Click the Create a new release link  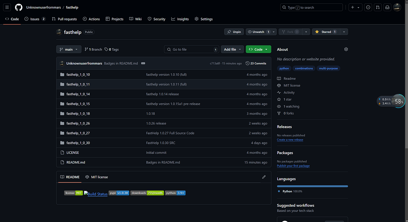pyautogui.click(x=290, y=139)
